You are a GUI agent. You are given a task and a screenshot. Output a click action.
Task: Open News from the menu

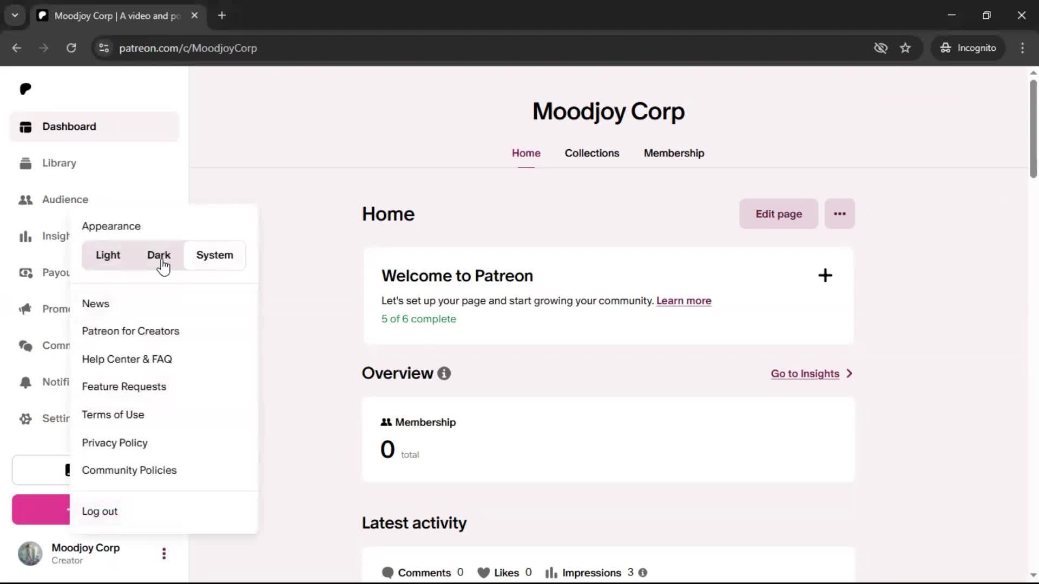click(96, 304)
